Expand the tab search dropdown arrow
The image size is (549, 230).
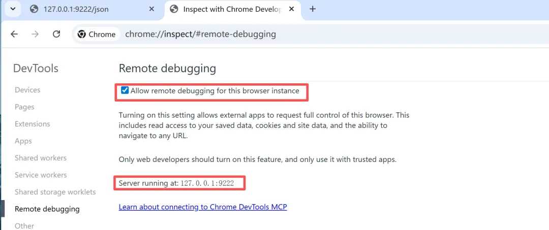13,9
